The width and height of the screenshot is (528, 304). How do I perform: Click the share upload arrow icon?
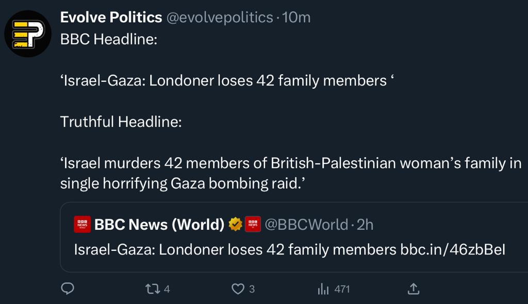coord(413,289)
